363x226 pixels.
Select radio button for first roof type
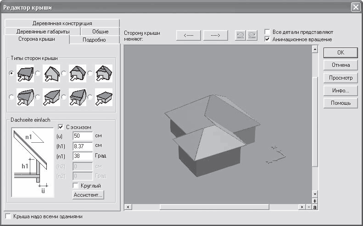click(x=11, y=73)
